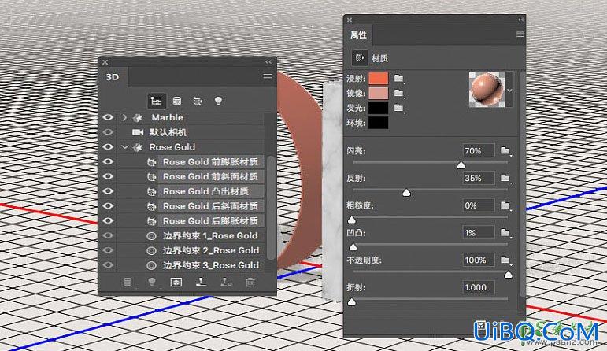Click the 闪亮 70% value field
This screenshot has width=607, height=351.
click(x=479, y=150)
